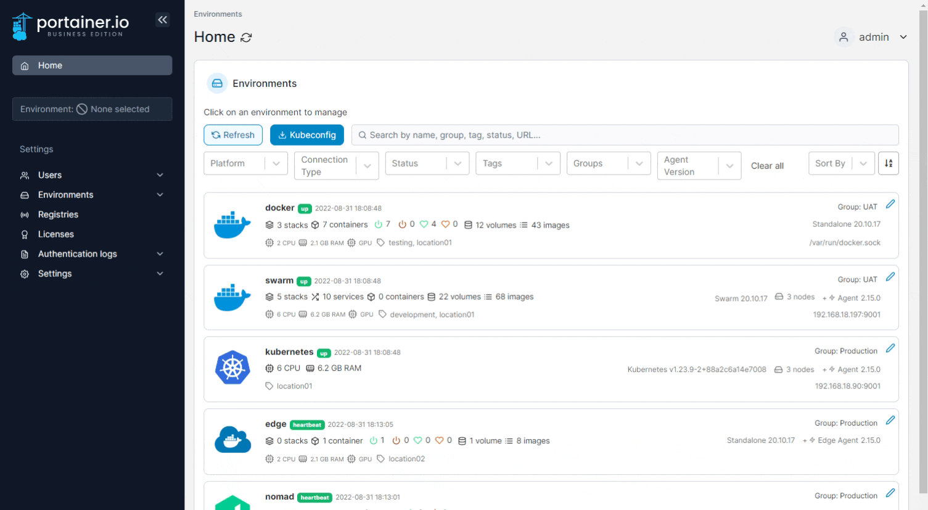Open the admin user avatar icon
The width and height of the screenshot is (928, 510).
844,37
